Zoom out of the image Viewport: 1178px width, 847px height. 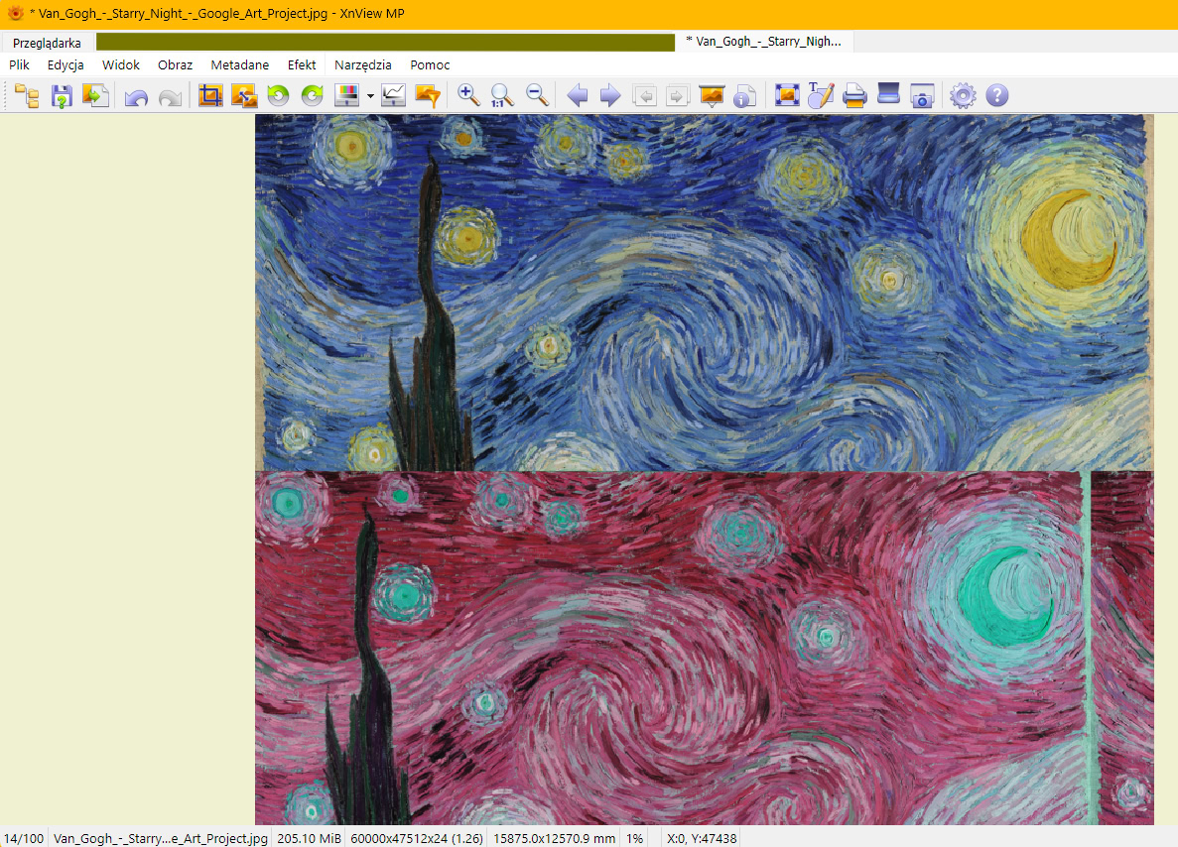[537, 95]
